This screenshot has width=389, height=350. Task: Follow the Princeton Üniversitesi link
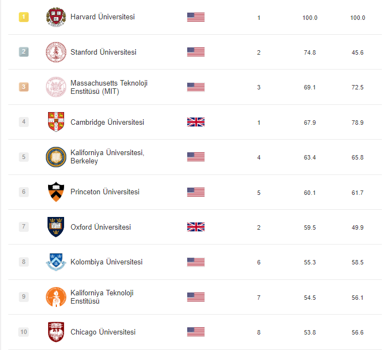coord(104,192)
